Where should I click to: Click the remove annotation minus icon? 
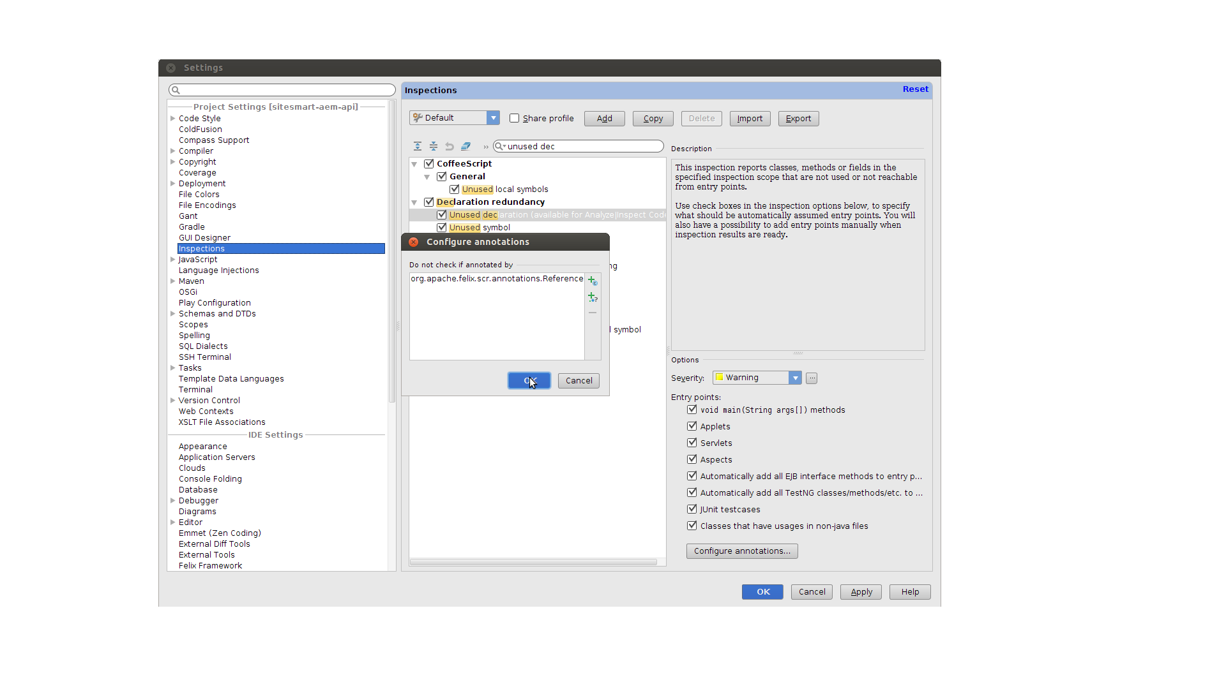[x=593, y=313]
